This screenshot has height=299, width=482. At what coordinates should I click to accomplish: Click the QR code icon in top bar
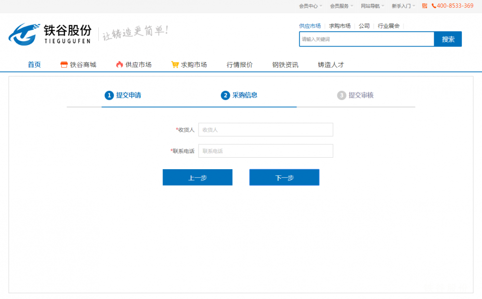(425, 6)
